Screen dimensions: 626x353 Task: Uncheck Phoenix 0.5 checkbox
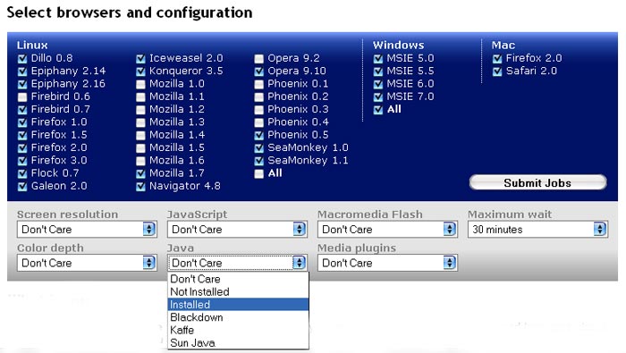click(x=259, y=136)
